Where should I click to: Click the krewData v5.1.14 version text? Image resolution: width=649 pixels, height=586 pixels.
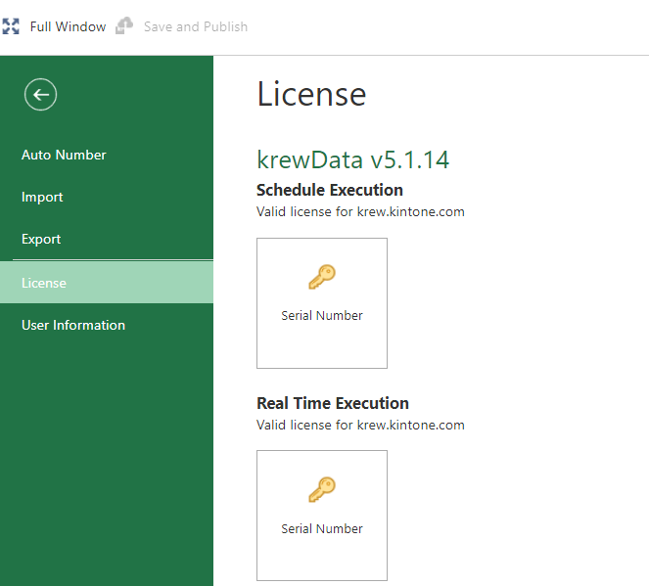(x=353, y=159)
